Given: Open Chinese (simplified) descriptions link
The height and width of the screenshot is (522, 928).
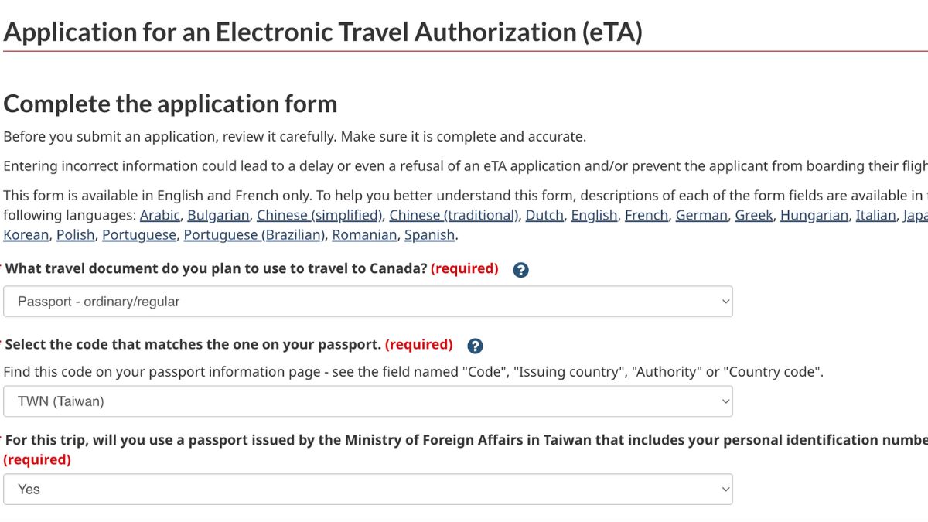Looking at the screenshot, I should pyautogui.click(x=319, y=216).
